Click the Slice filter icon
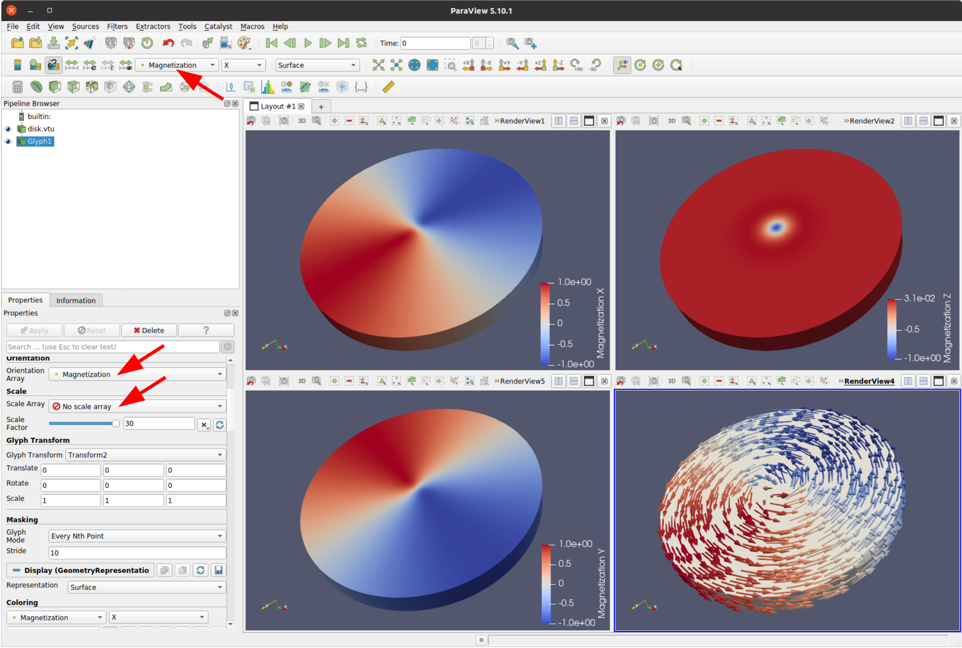 (73, 87)
